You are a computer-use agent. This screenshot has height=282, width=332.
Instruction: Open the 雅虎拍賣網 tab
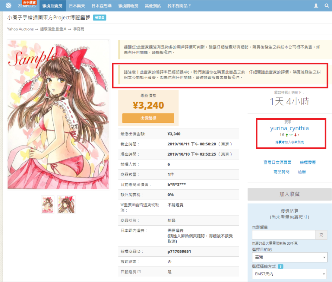tap(52, 6)
